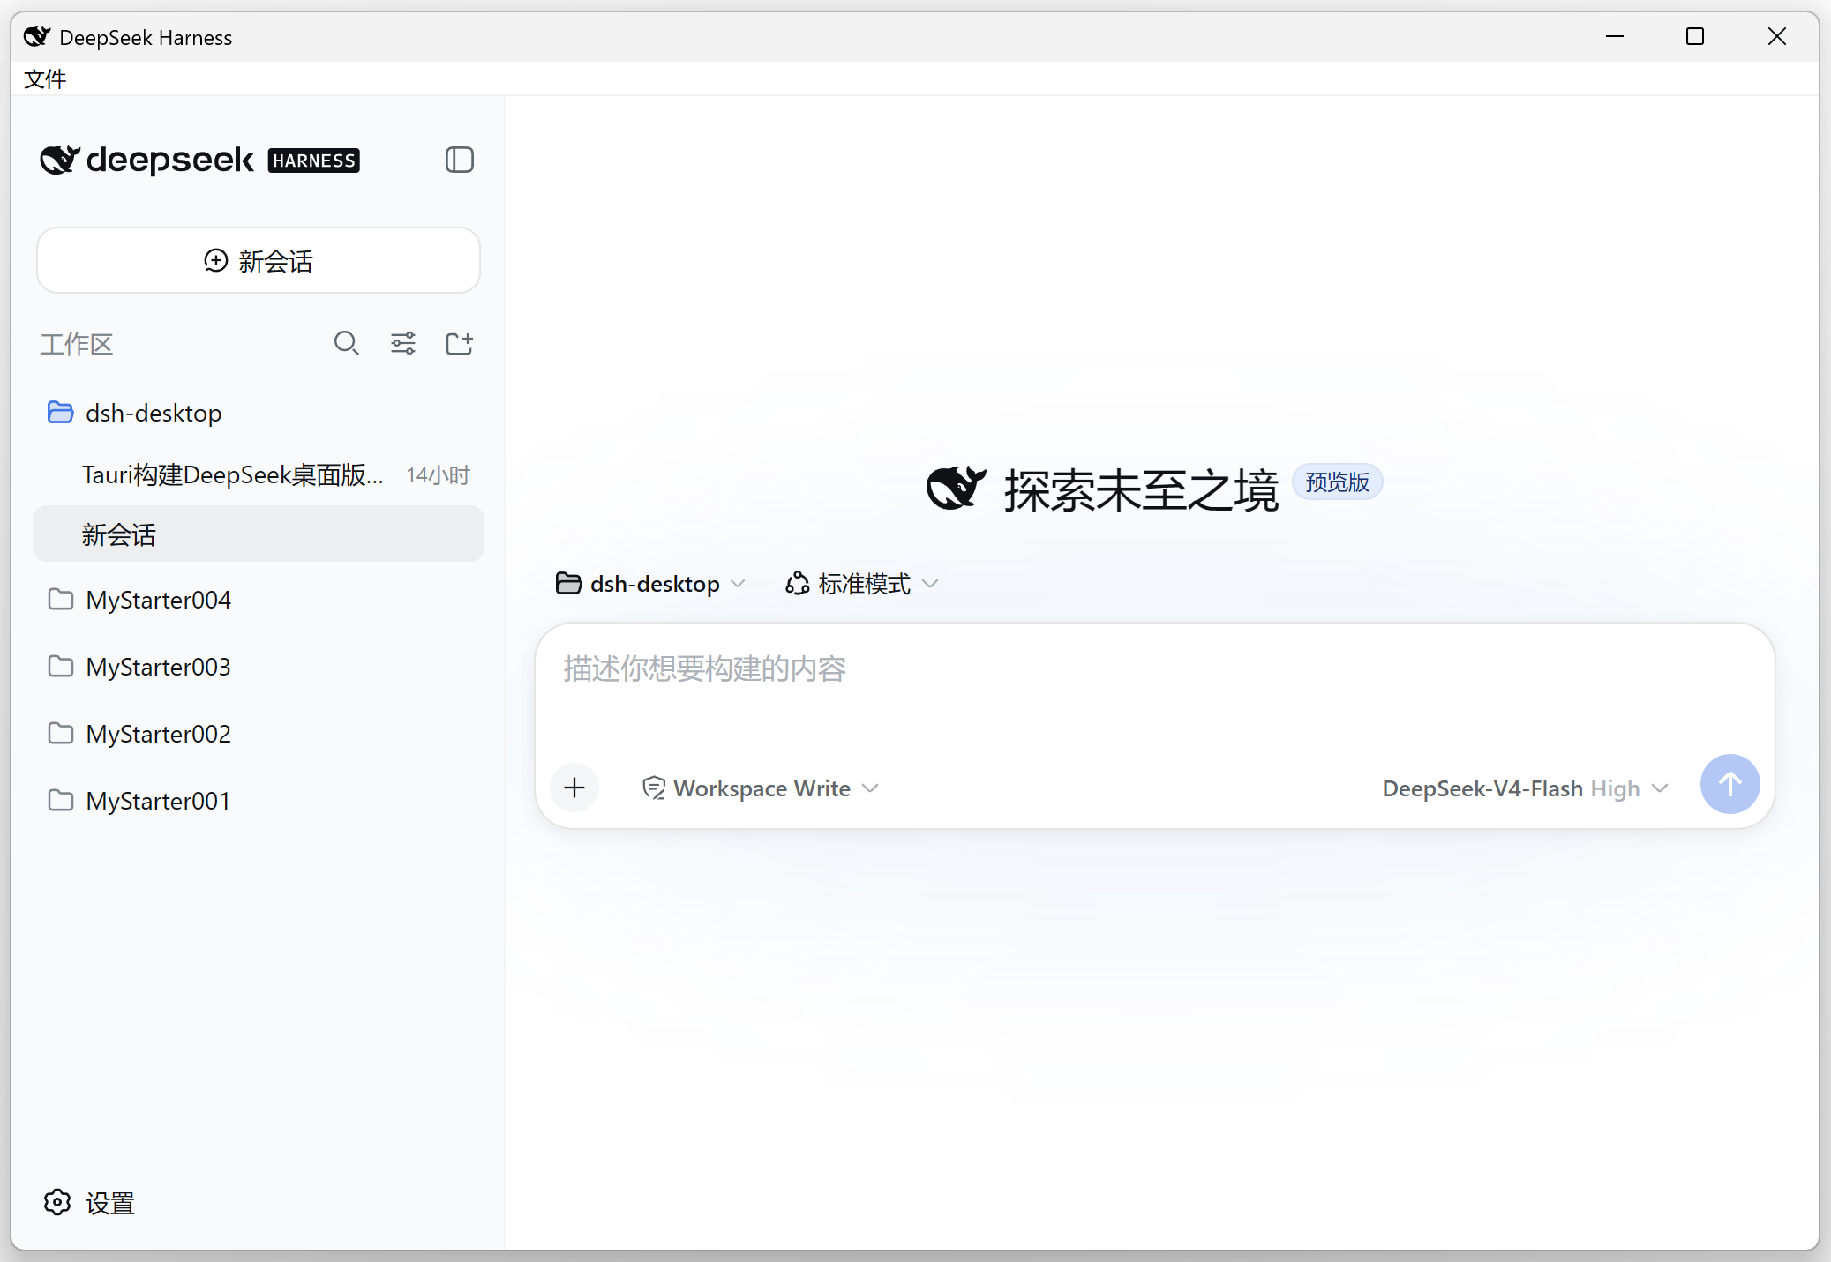Viewport: 1831px width, 1262px height.
Task: Collapse the sidebar with panel toggle icon
Action: (x=459, y=160)
